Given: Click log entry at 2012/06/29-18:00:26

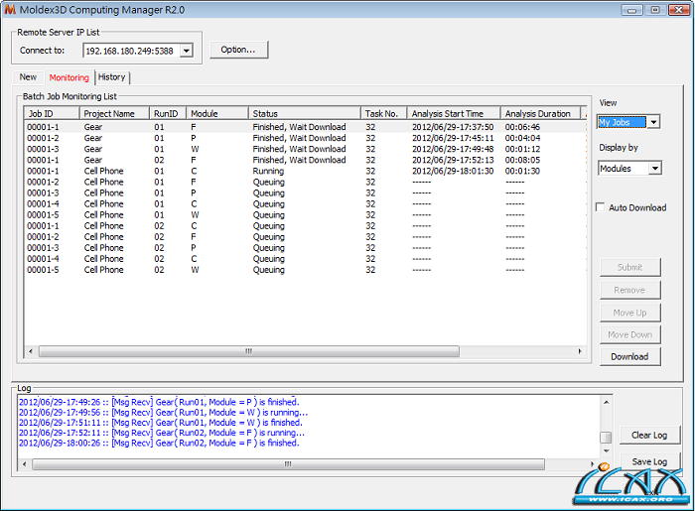Looking at the screenshot, I should [159, 443].
